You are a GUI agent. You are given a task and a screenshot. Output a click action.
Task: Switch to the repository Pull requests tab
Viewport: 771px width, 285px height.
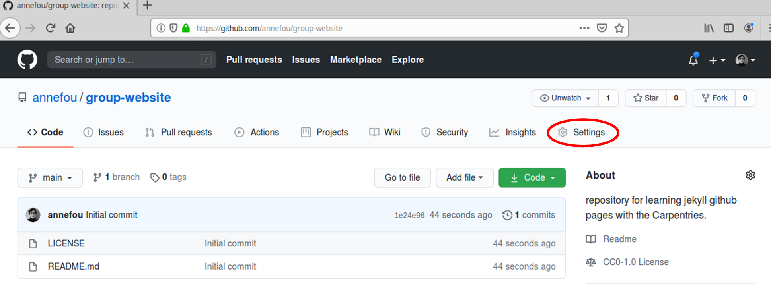[179, 132]
